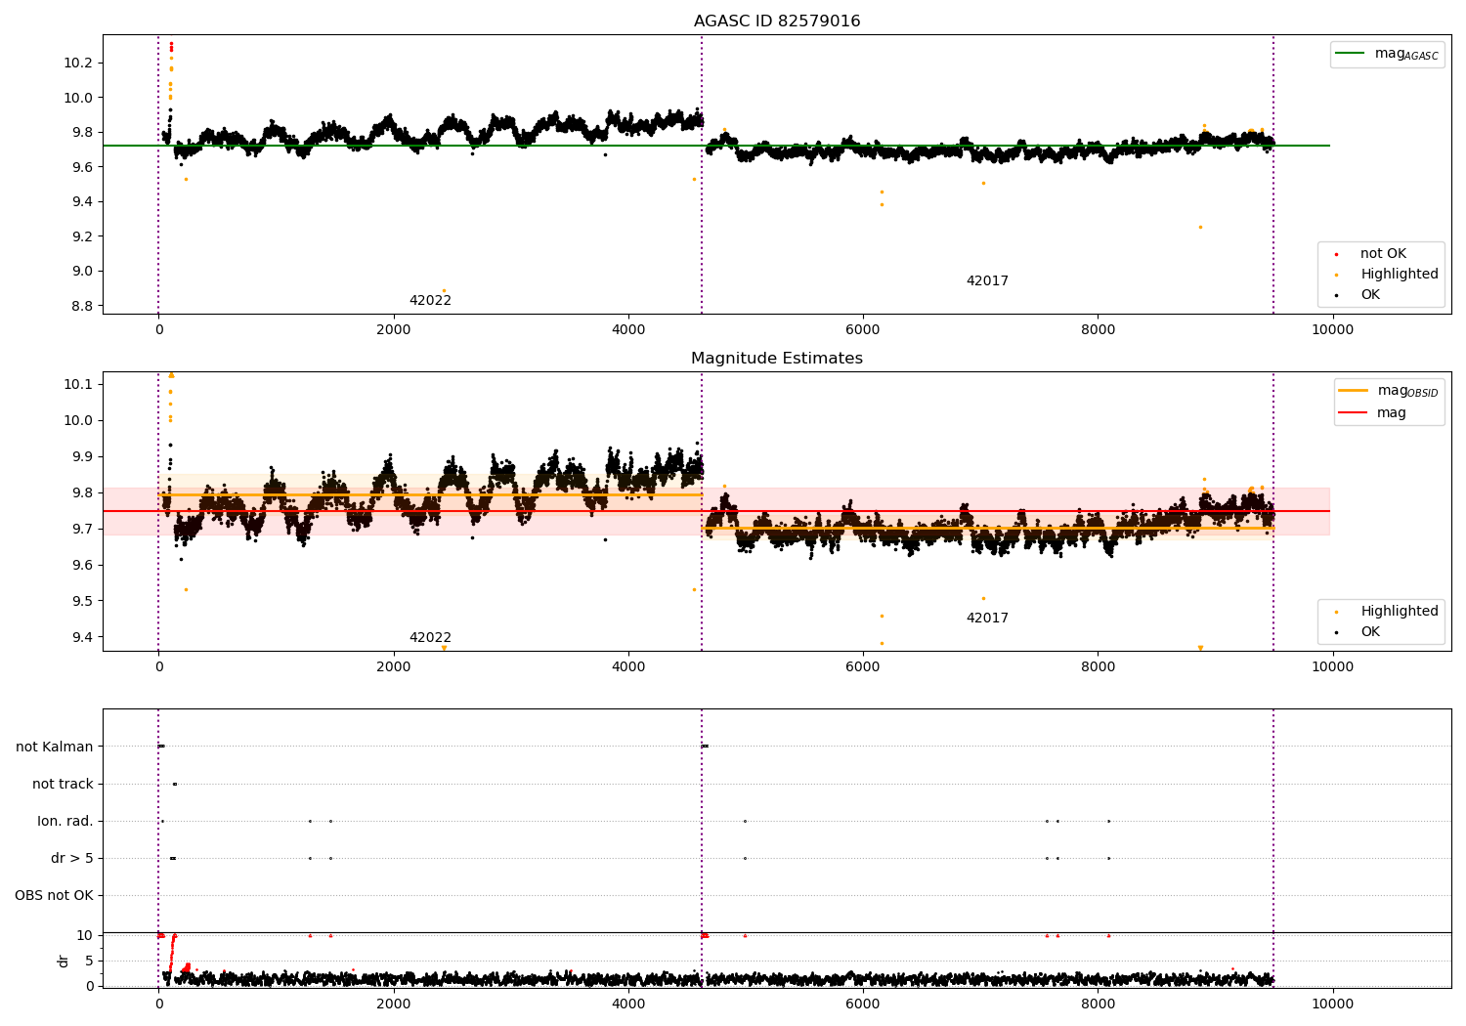This screenshot has height=1026, width=1466.
Task: Select the 'not Kalman' axis label
Action: 55,748
